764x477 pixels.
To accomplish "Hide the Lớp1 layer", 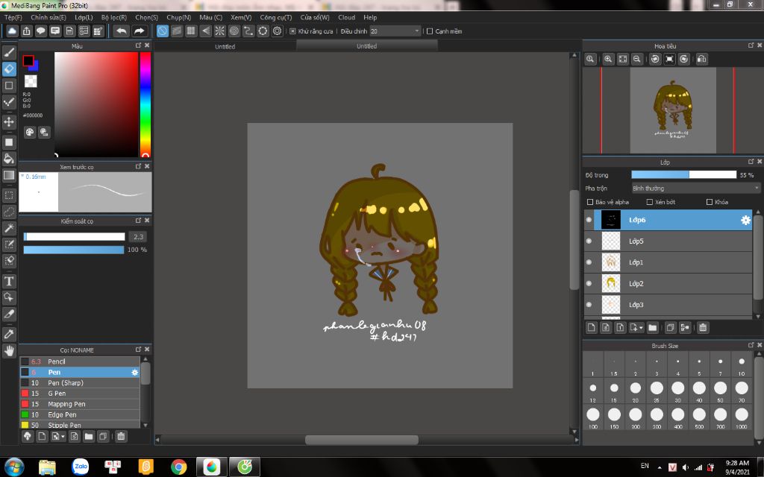I will (589, 262).
